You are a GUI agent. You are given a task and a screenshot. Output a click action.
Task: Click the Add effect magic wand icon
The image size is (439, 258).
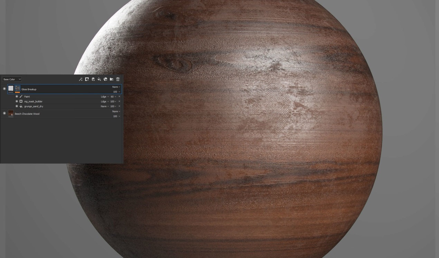coord(81,79)
